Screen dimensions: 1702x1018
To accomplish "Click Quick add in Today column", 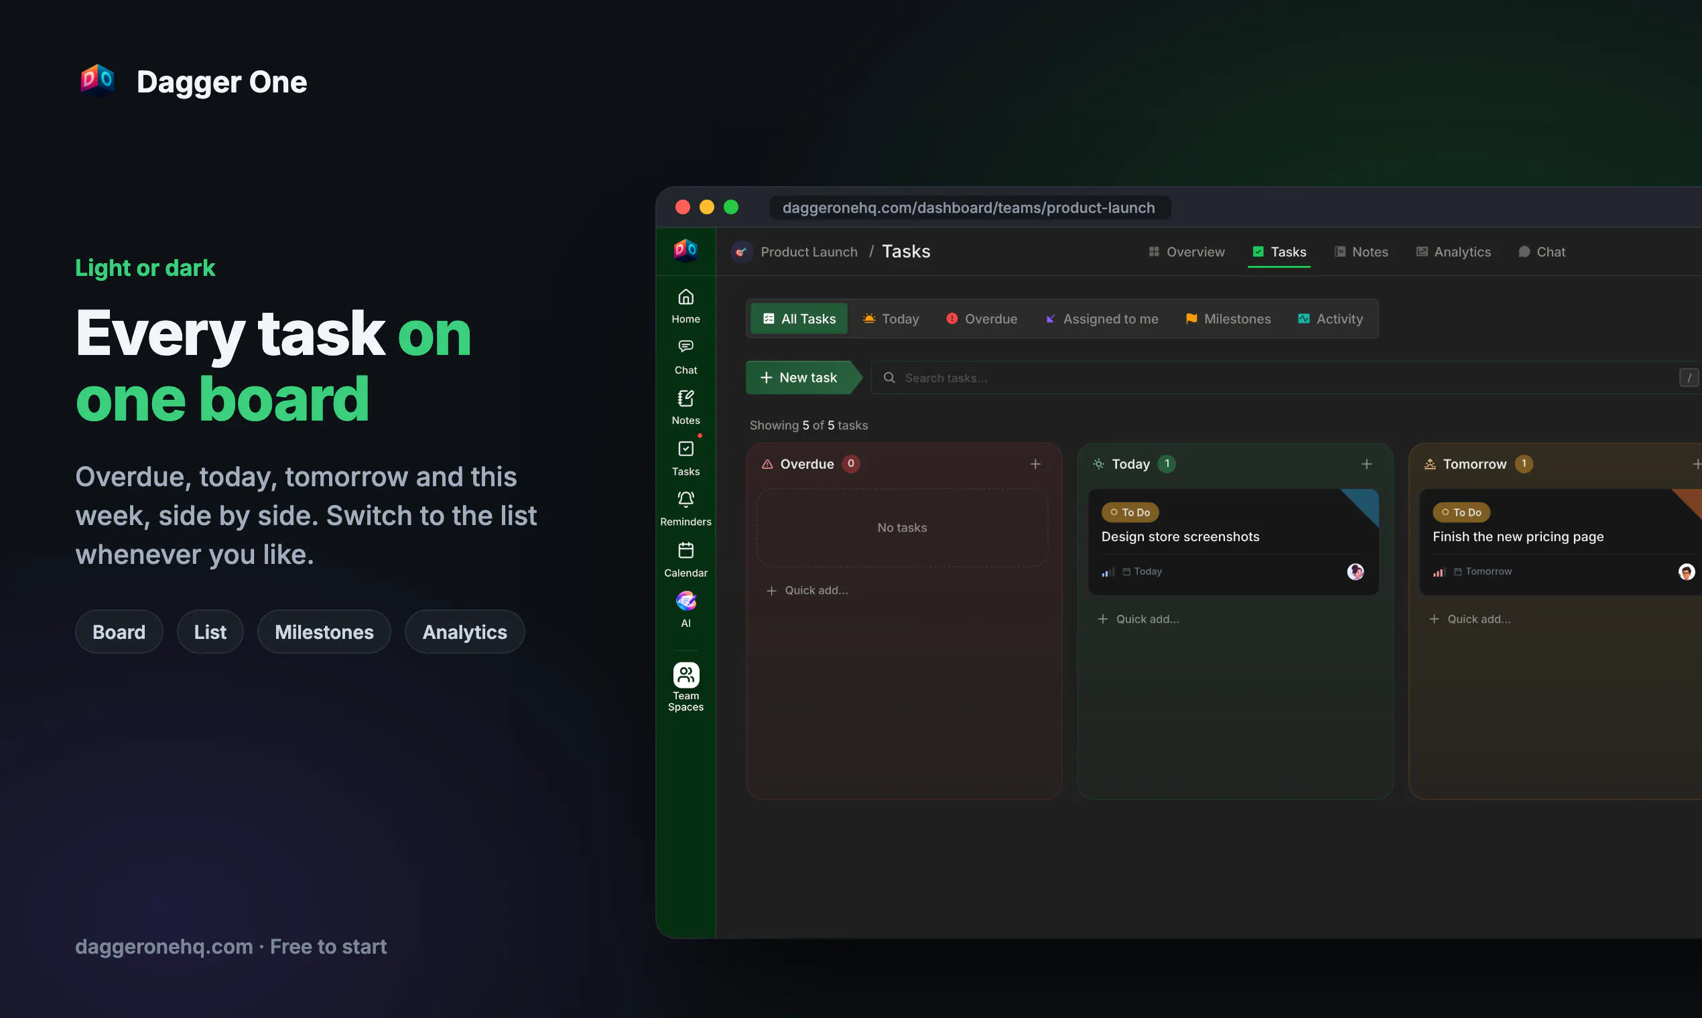I will tap(1138, 620).
